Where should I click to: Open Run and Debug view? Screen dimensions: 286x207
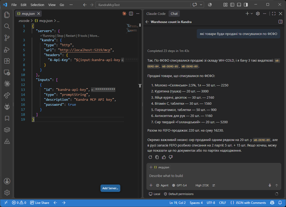[7, 50]
